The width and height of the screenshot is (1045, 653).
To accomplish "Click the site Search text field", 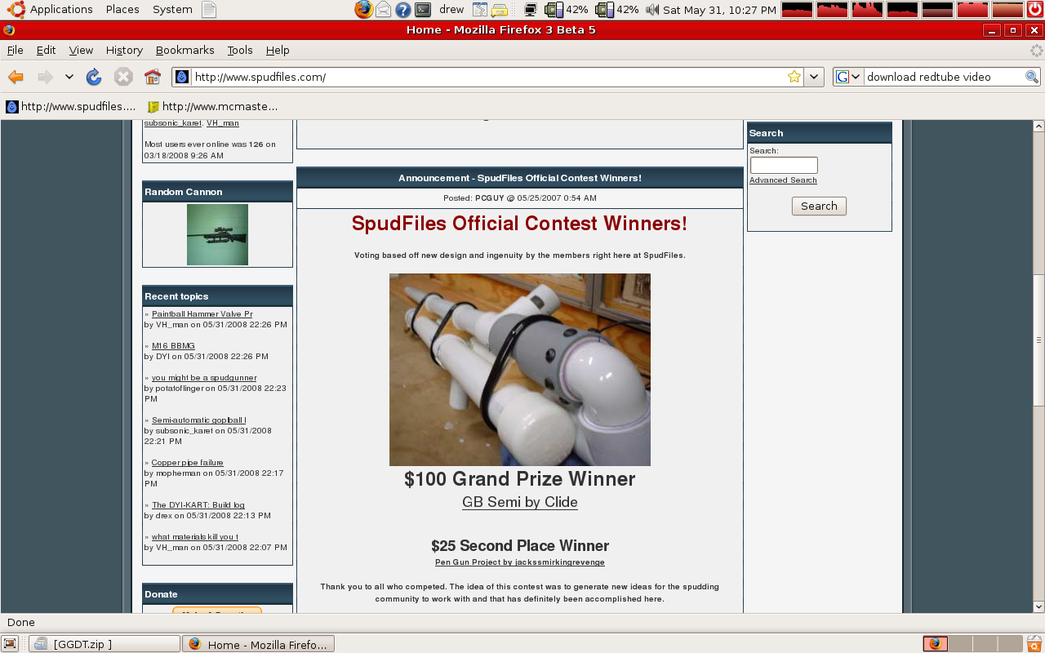I will [783, 166].
